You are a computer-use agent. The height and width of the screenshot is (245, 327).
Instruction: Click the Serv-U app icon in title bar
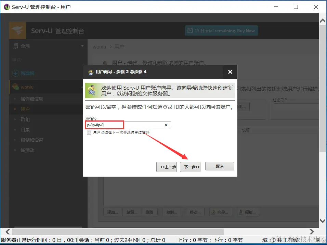click(x=7, y=7)
